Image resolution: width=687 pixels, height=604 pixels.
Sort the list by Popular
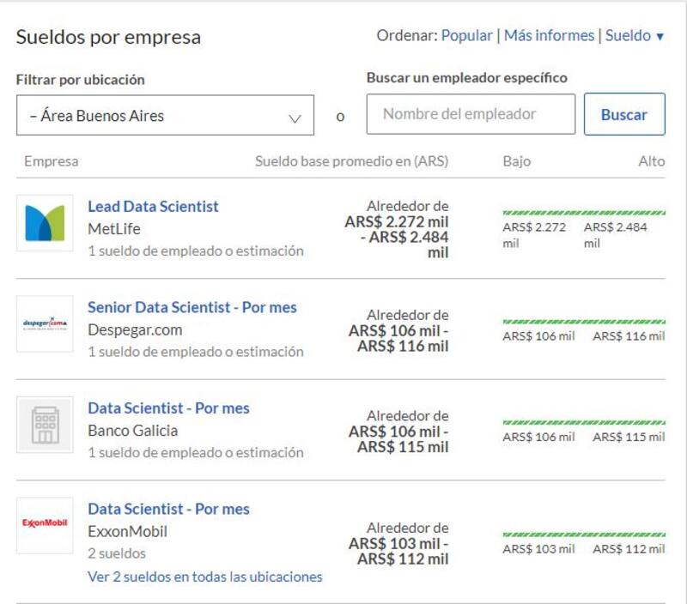tap(466, 36)
